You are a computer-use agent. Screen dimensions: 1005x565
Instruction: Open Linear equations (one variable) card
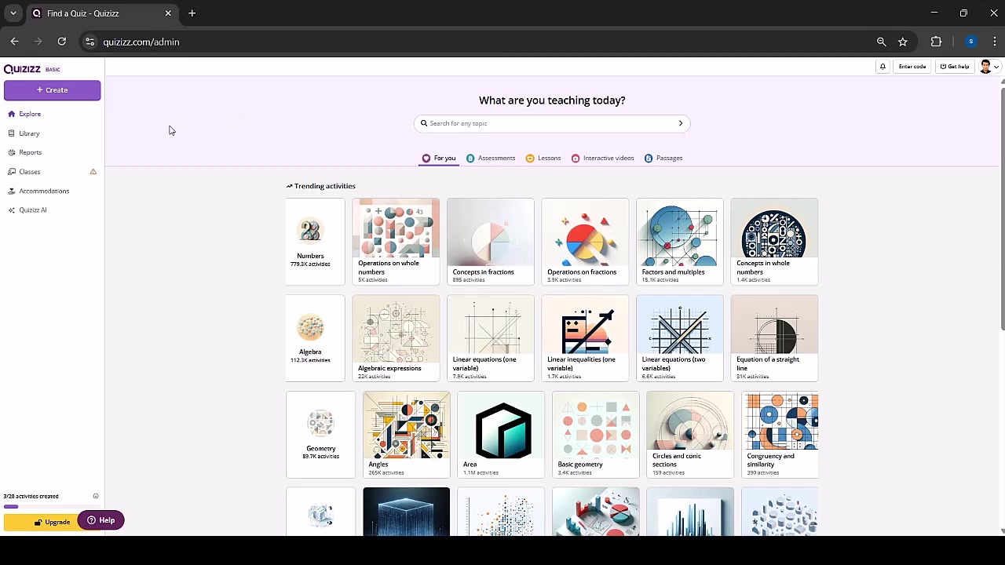tap(491, 338)
